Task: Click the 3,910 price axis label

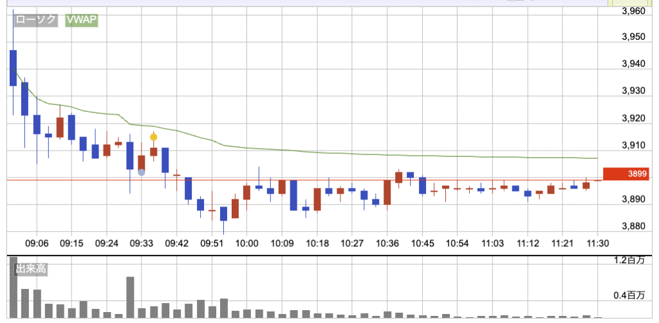Action: pyautogui.click(x=635, y=145)
